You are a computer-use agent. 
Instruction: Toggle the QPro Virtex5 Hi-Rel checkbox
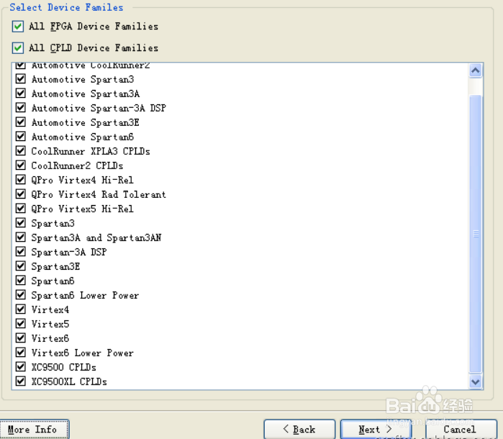pos(21,208)
